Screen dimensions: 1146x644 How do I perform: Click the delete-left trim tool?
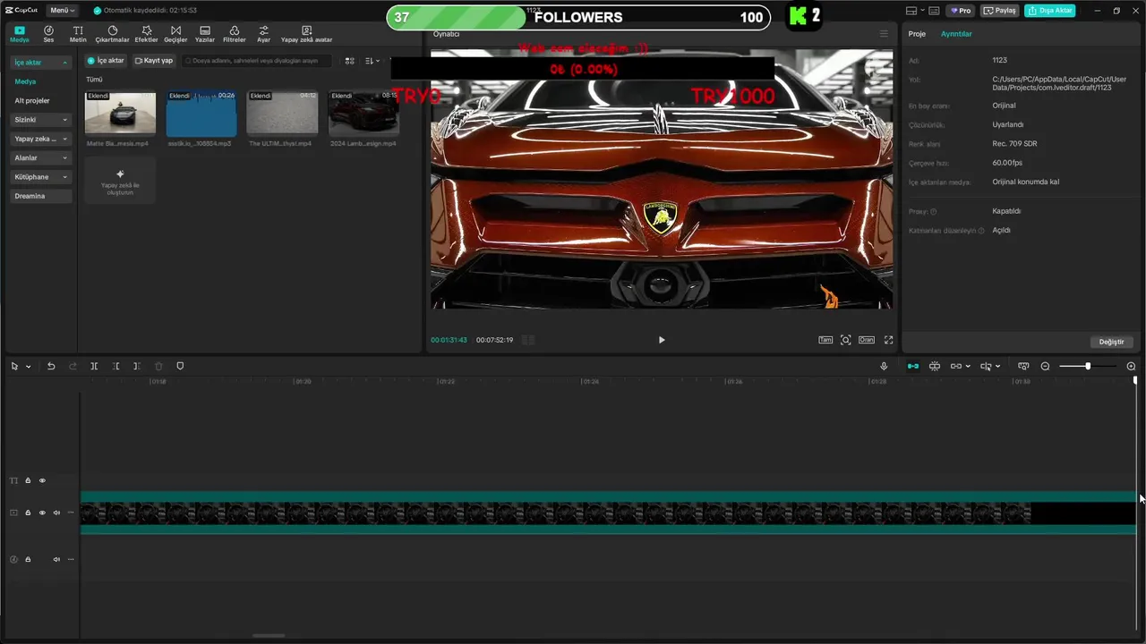coord(115,366)
